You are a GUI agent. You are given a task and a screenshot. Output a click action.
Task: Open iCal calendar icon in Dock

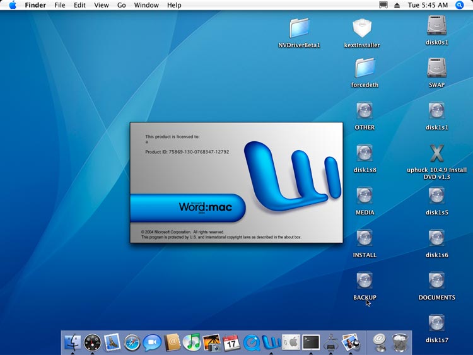pyautogui.click(x=231, y=342)
